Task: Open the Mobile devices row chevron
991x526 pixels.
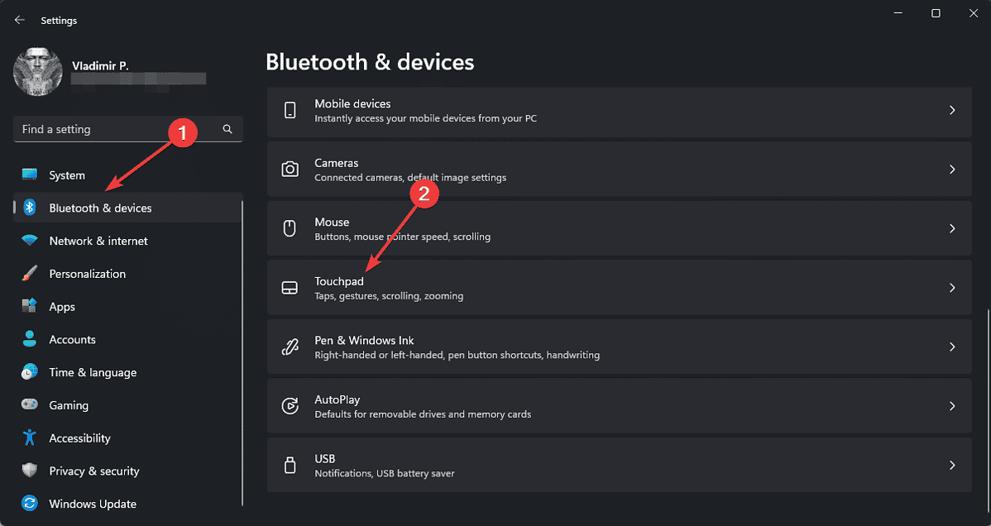Action: coord(952,109)
